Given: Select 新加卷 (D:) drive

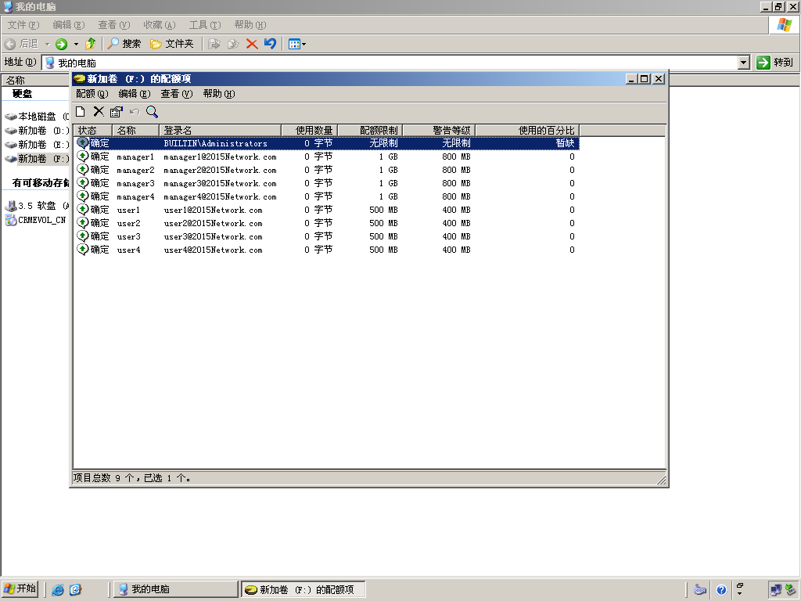Looking at the screenshot, I should click(37, 131).
